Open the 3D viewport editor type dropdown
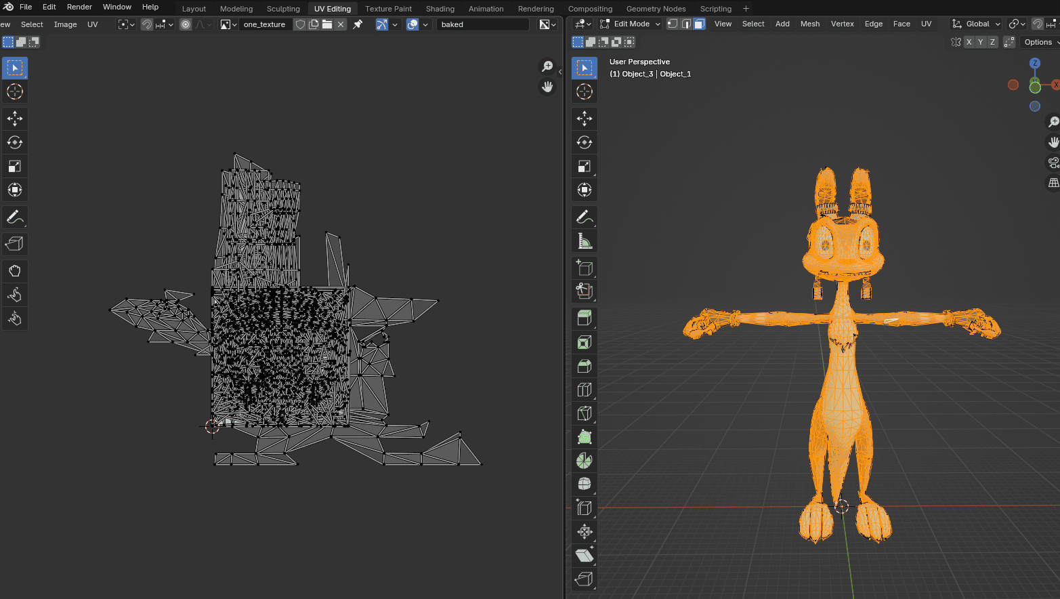Screen dimensions: 1060x599 click(582, 24)
